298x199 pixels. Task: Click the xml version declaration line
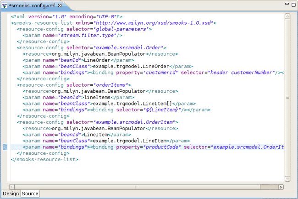66,16
